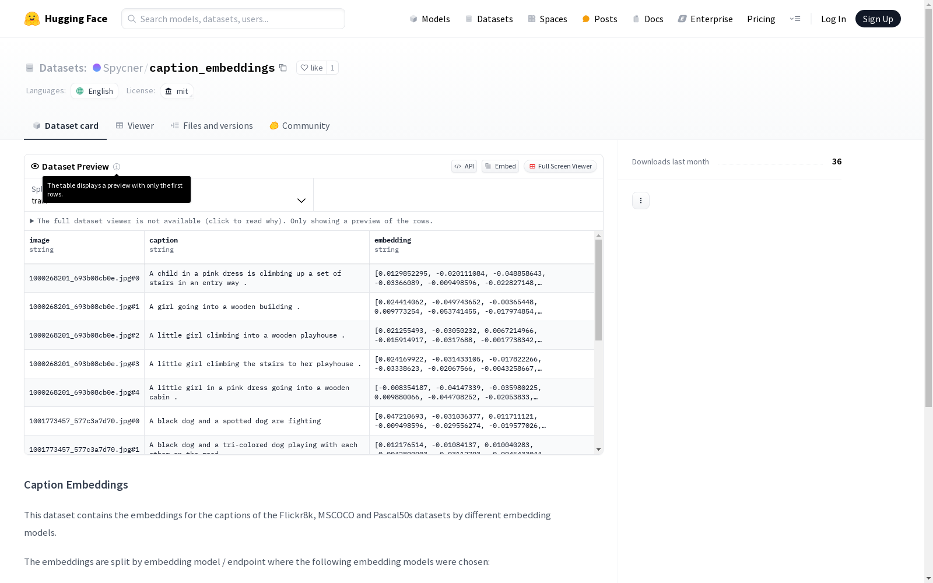The image size is (933, 583).
Task: Open the split selection dropdown
Action: point(169,195)
